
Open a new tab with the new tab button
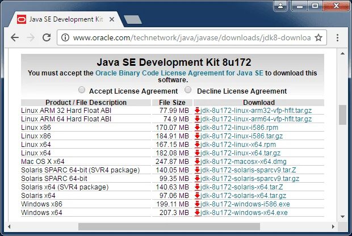133,19
